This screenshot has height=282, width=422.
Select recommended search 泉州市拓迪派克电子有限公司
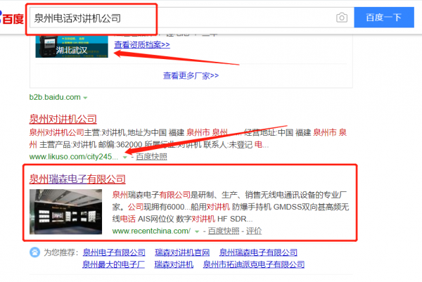pos(254,264)
